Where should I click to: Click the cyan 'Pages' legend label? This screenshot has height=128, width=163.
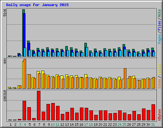click(159, 39)
